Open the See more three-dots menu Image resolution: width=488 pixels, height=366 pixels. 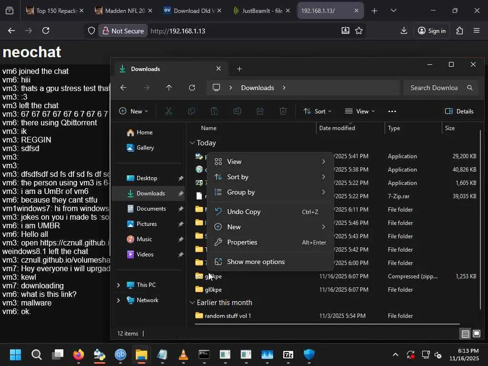pyautogui.click(x=392, y=111)
